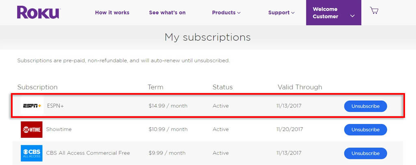Click the Status column header
Image resolution: width=416 pixels, height=165 pixels.
coord(222,87)
